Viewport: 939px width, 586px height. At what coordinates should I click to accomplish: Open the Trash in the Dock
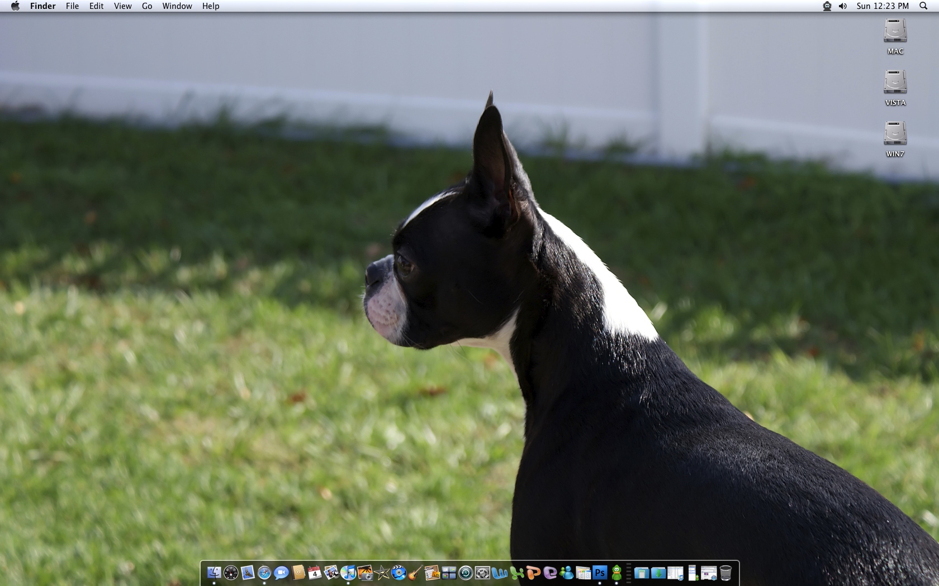tap(725, 573)
